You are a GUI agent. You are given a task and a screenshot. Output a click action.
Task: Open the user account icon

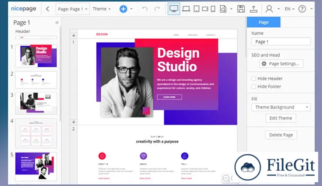[x=269, y=9]
